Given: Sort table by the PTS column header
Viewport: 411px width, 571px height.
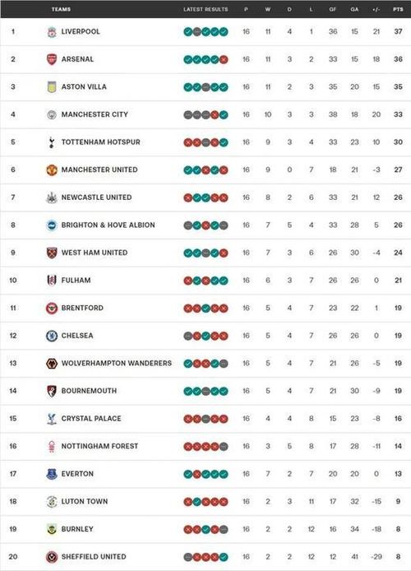Looking at the screenshot, I should tap(398, 9).
